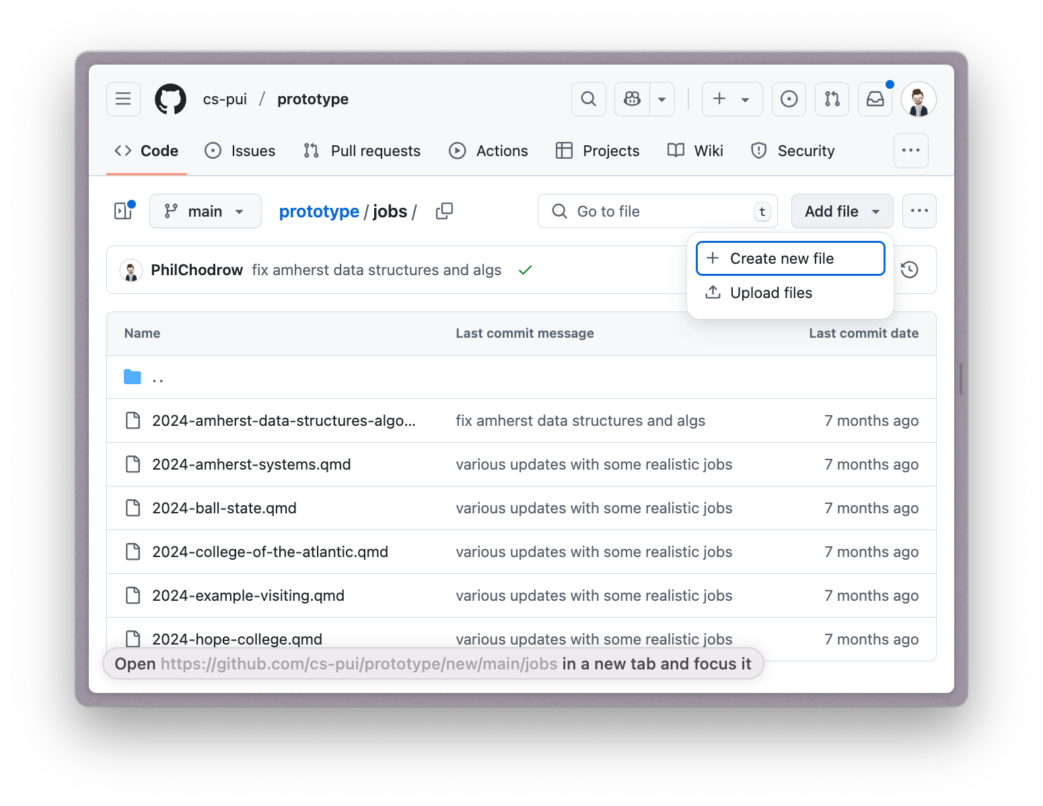Viewport: 1043px width, 806px height.
Task: Open prototype repository name in header
Action: [x=313, y=99]
